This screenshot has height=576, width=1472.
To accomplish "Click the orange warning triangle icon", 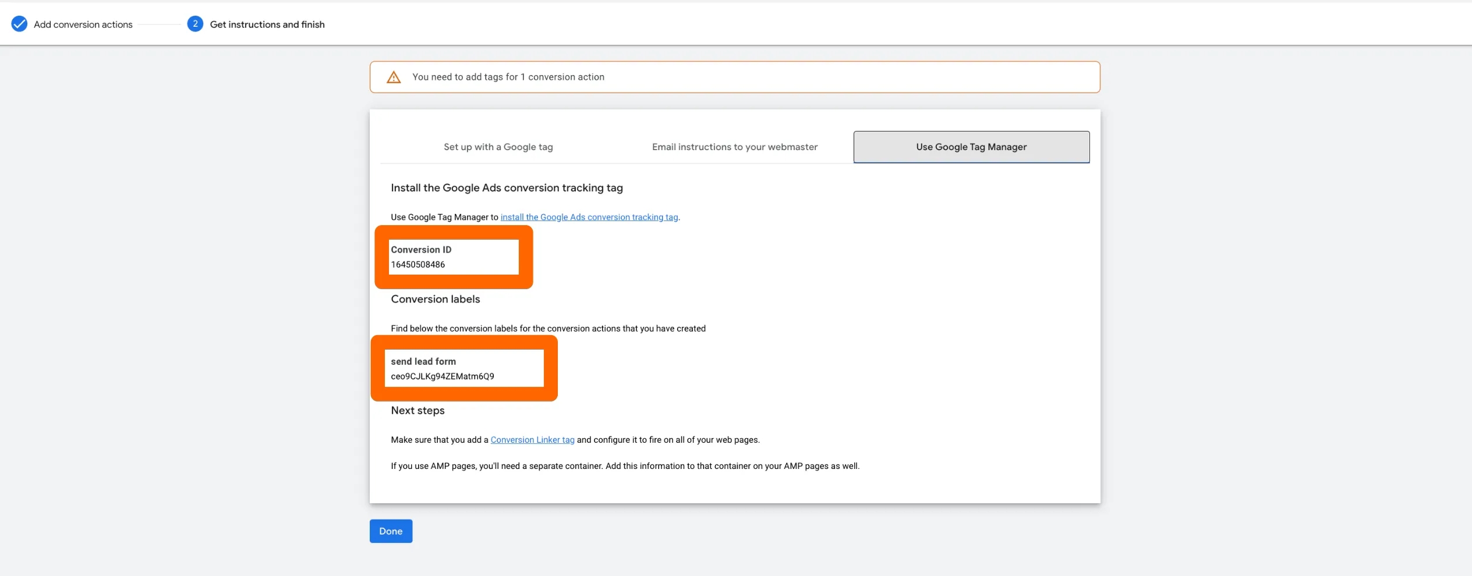I will pyautogui.click(x=394, y=77).
